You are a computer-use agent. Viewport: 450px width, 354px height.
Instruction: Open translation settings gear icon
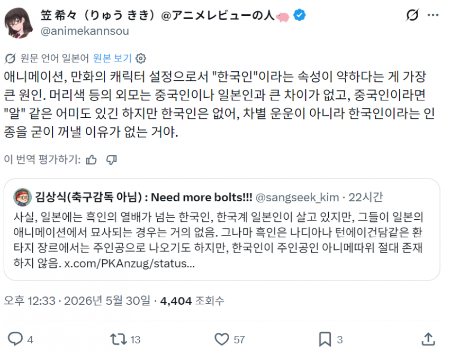pos(141,59)
